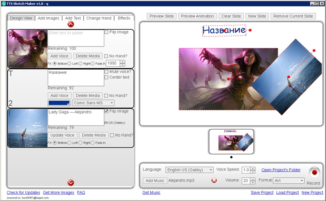Click the Preview Slide button

tap(161, 16)
